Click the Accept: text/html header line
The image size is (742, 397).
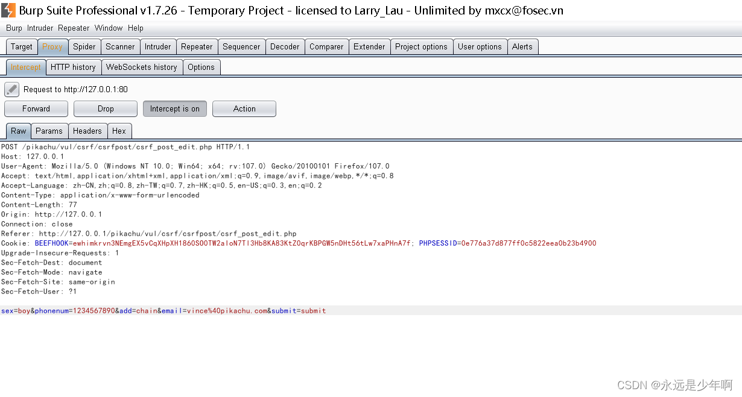[x=197, y=176]
